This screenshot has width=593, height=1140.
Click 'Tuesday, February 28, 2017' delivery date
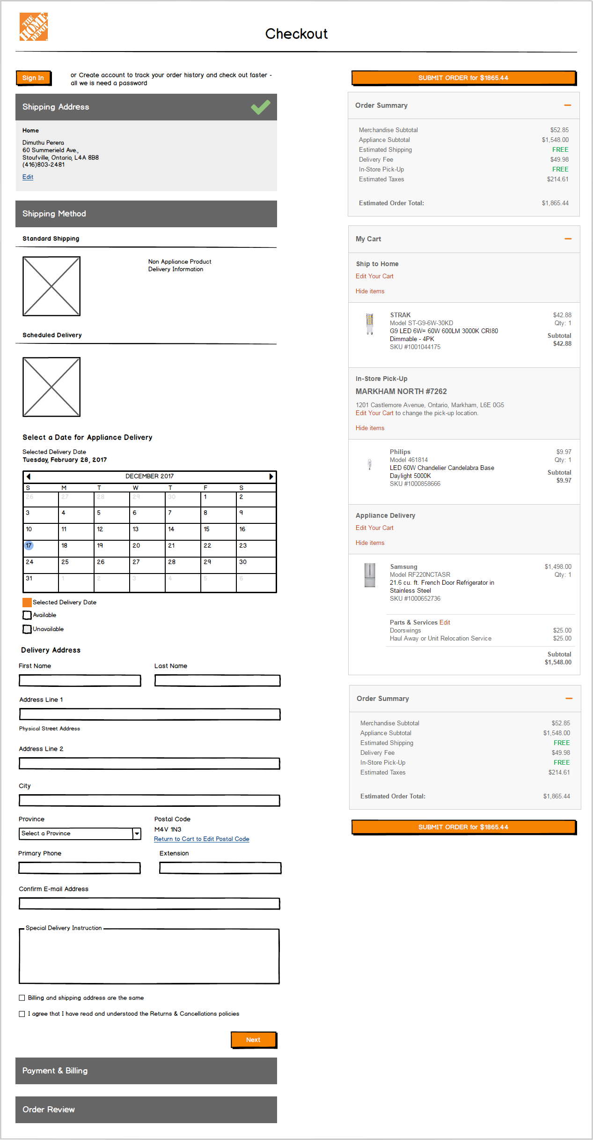65,460
